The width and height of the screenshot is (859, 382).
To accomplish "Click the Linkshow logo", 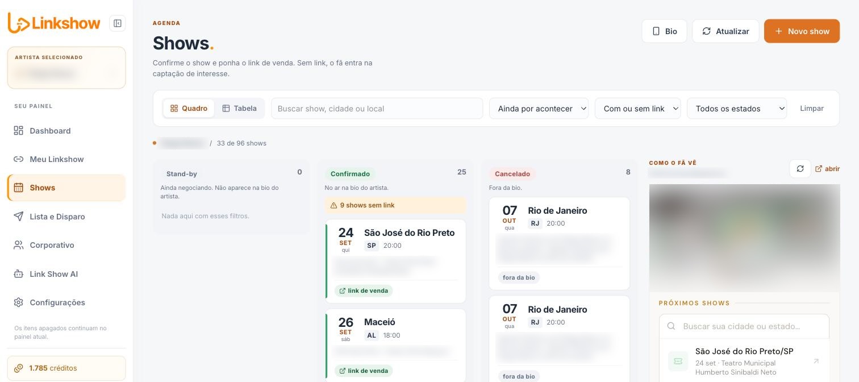I will click(54, 23).
